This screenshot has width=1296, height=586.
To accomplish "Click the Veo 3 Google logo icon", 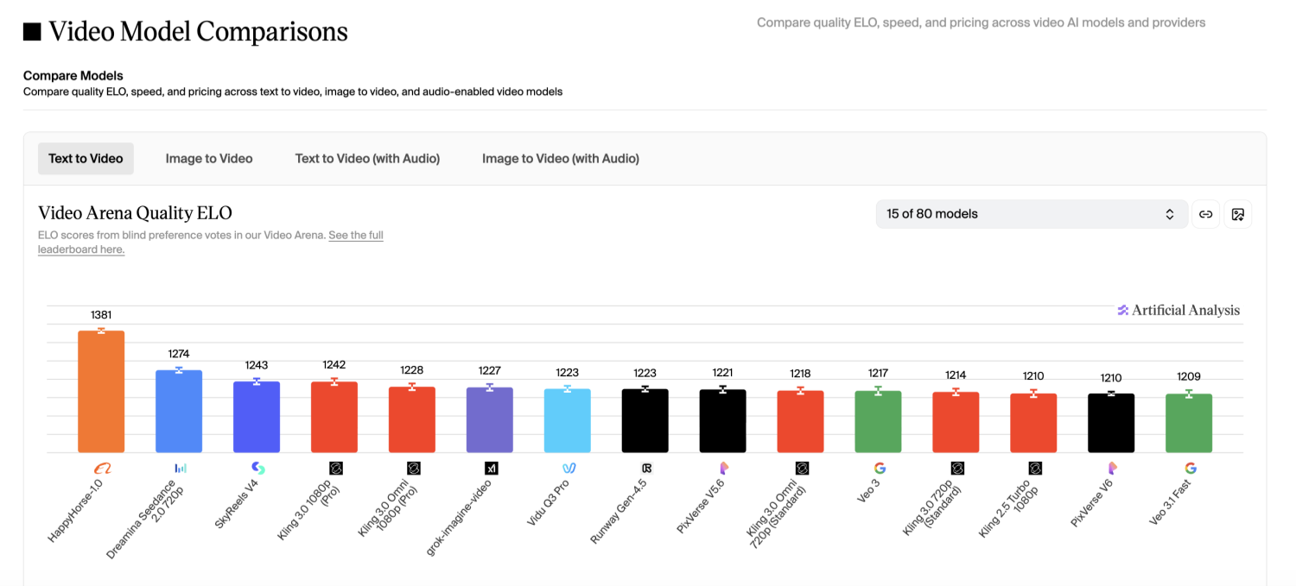I will point(879,468).
